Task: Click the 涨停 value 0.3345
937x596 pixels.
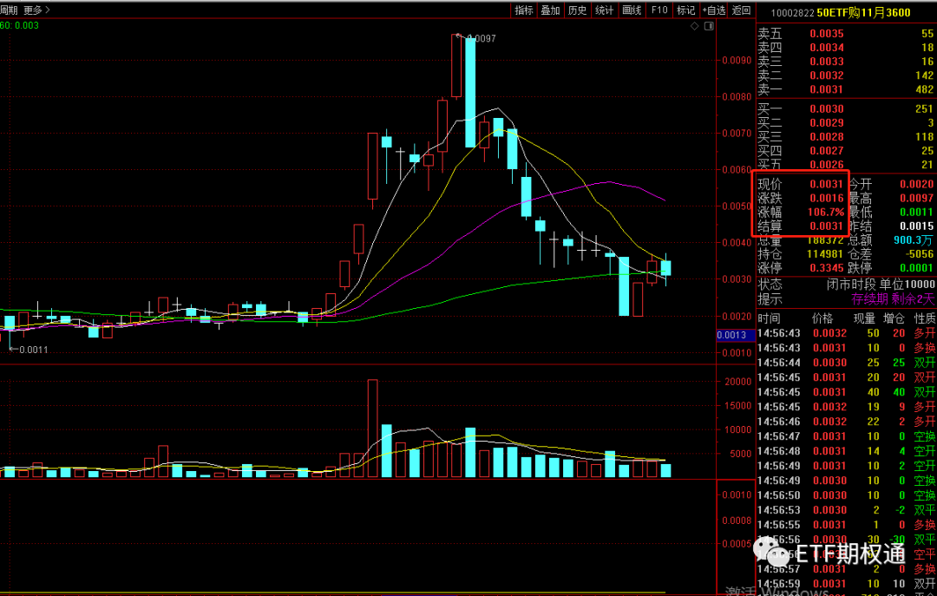Action: (x=827, y=268)
